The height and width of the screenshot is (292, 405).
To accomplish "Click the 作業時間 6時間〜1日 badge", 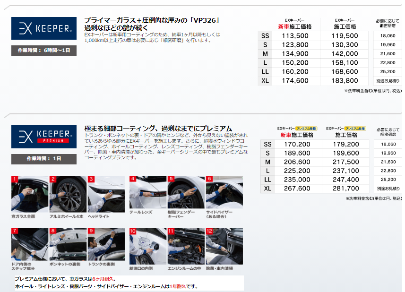I will click(x=43, y=50).
